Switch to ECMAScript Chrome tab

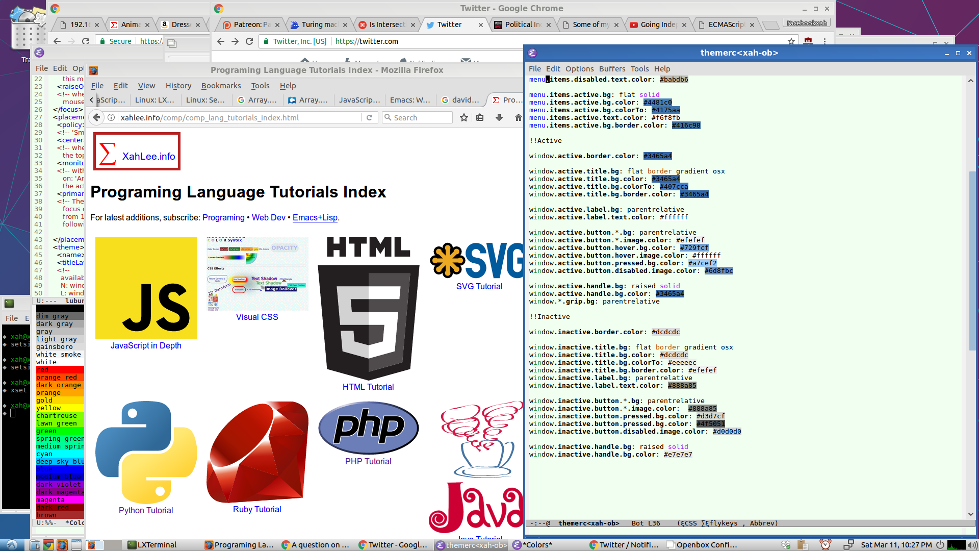(x=726, y=24)
